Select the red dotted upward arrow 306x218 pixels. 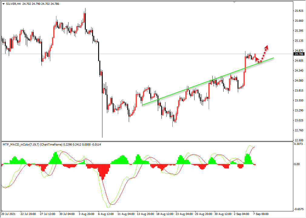(x=263, y=54)
